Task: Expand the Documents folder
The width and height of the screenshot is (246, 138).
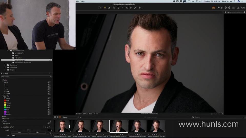Action: pyautogui.click(x=5, y=65)
